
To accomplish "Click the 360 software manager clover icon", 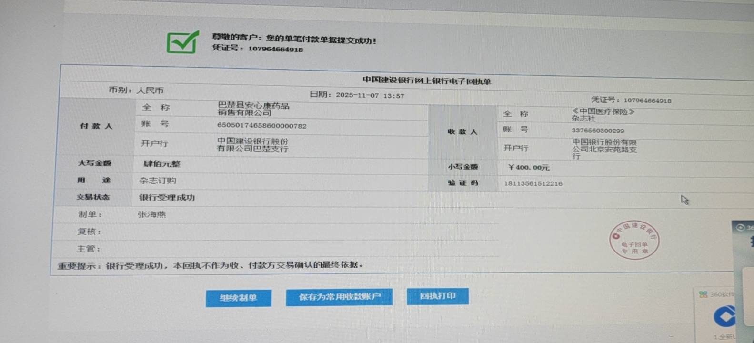I will point(703,294).
